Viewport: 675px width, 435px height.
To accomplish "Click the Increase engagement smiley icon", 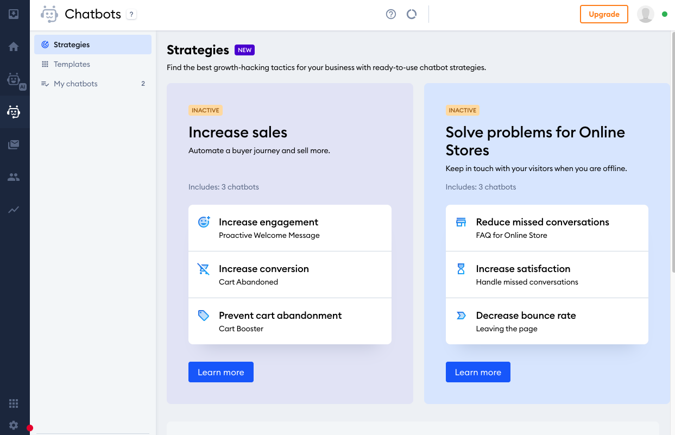I will pos(204,222).
